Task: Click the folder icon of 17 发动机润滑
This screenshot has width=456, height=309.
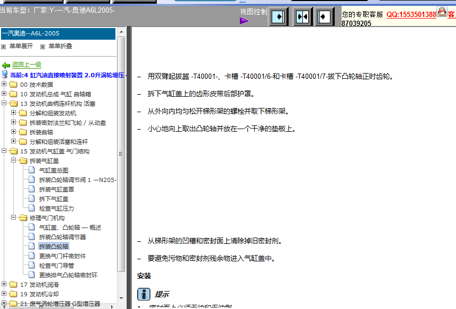Action: pyautogui.click(x=13, y=284)
